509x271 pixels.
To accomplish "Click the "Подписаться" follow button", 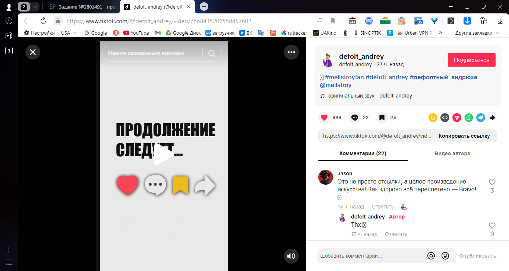I will coord(472,60).
